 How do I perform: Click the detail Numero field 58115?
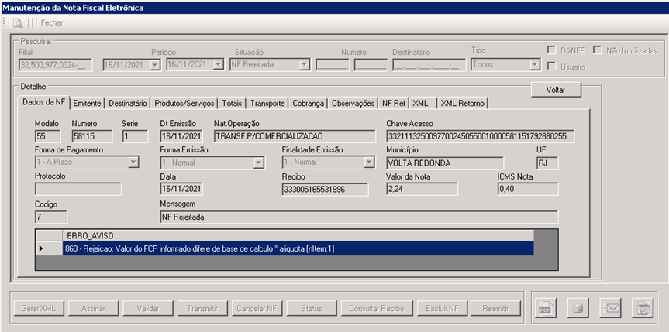tap(91, 136)
